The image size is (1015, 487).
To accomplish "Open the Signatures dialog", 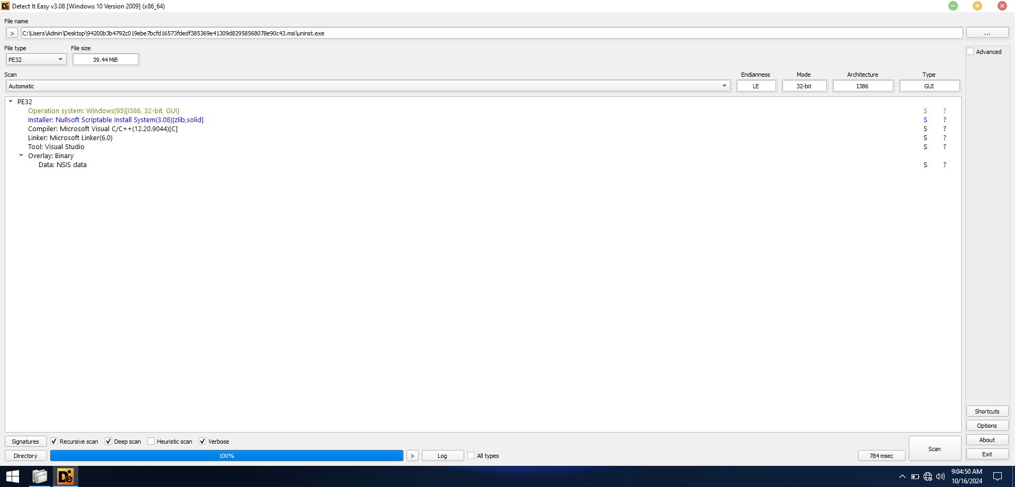I will coord(25,442).
